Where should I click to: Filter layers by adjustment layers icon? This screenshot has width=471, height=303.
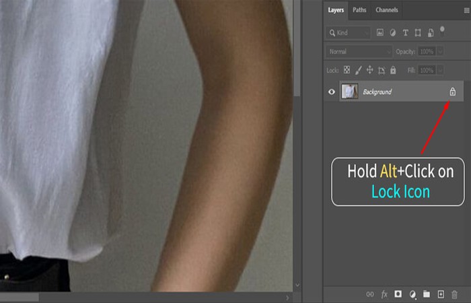pos(392,33)
